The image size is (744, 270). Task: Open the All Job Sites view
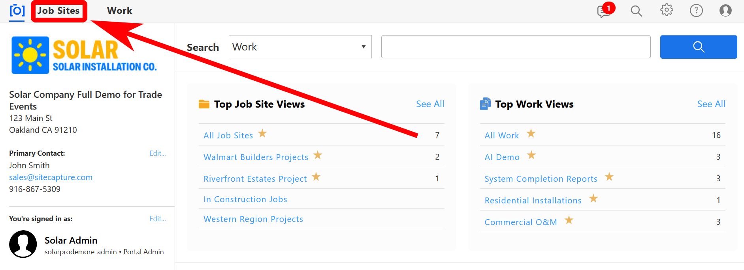[228, 135]
